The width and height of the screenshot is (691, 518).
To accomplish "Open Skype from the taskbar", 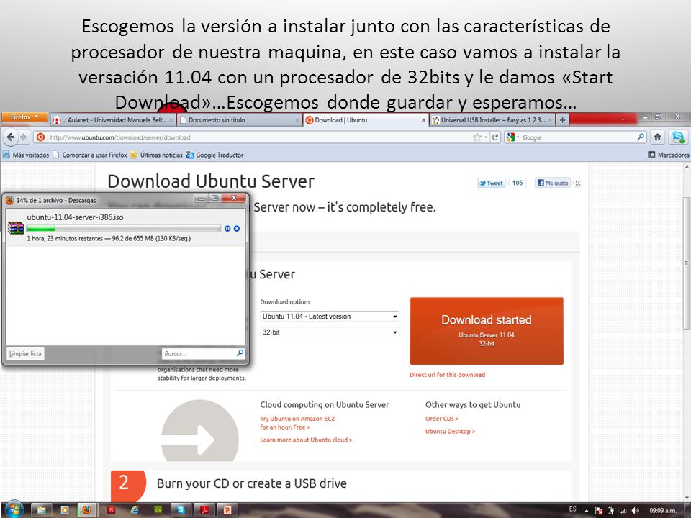I will point(181,510).
